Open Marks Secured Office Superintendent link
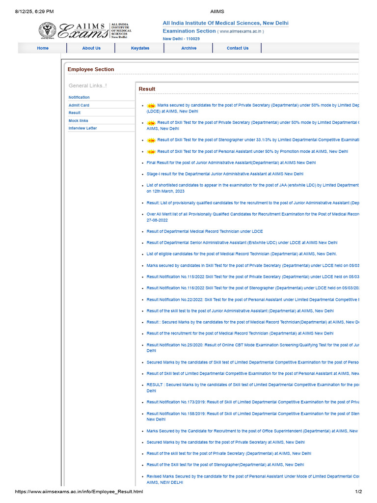377x503 pixels. (x=252, y=431)
